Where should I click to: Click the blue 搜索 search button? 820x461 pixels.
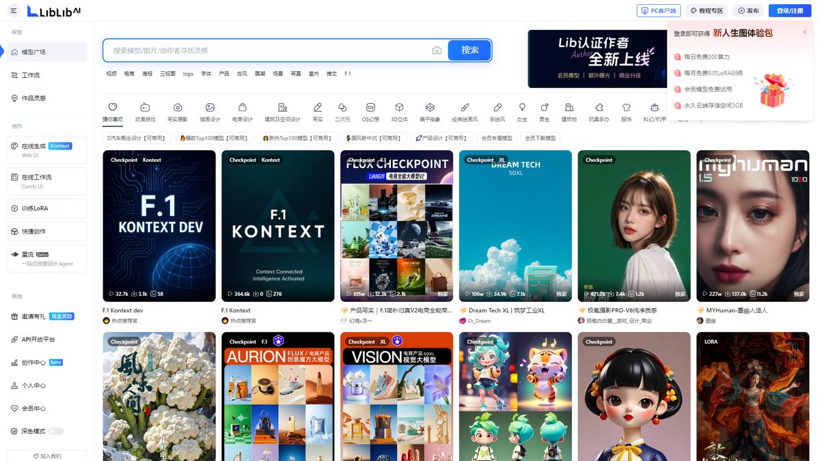pos(469,50)
